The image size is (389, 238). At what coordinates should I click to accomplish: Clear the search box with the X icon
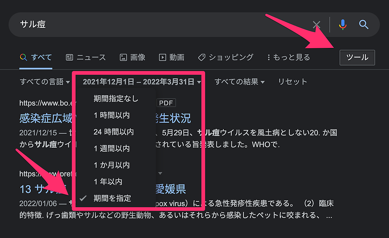click(x=316, y=25)
